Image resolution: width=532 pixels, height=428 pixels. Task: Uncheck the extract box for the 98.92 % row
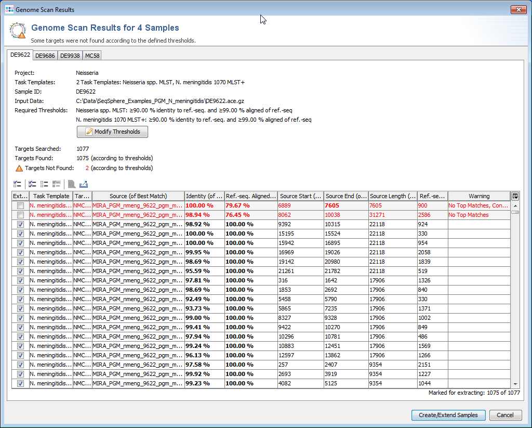point(20,224)
